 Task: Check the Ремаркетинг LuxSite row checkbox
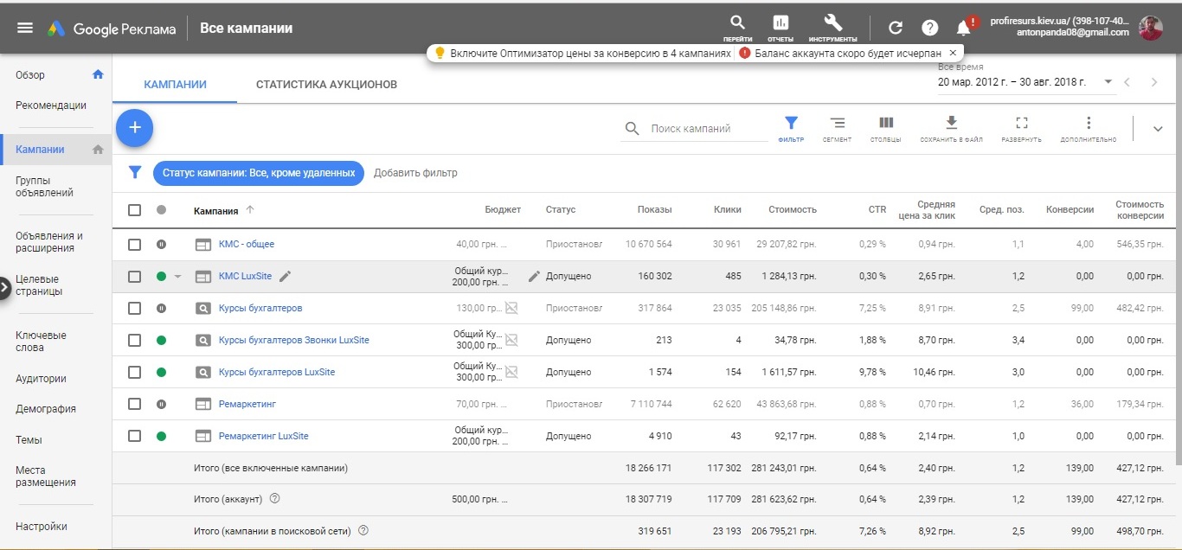point(134,437)
